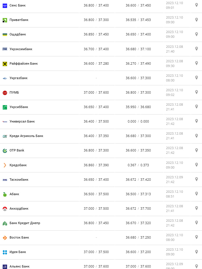Image resolution: width=202 pixels, height=269 pixels.
Task: Select the Аккордбанк bank name
Action: click(x=19, y=208)
